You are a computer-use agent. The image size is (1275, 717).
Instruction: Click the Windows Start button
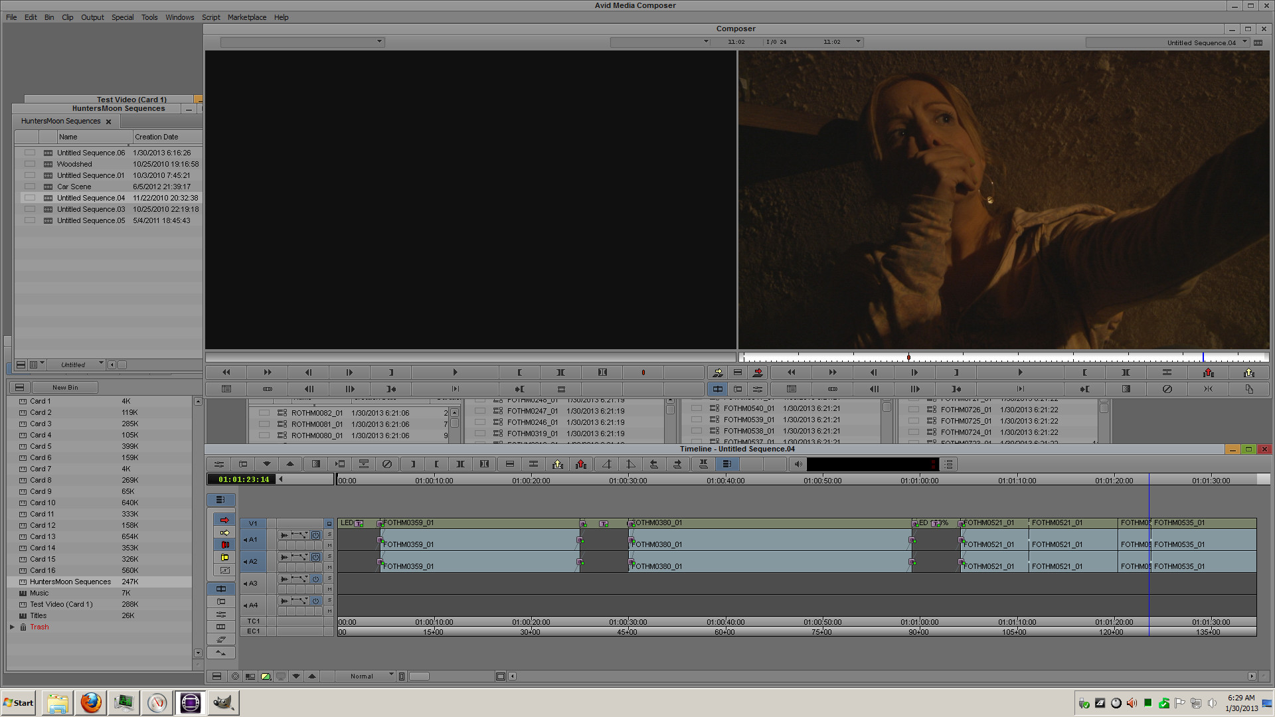(19, 703)
